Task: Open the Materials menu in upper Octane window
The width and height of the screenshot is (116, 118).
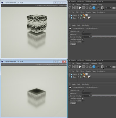Action: tap(86, 4)
